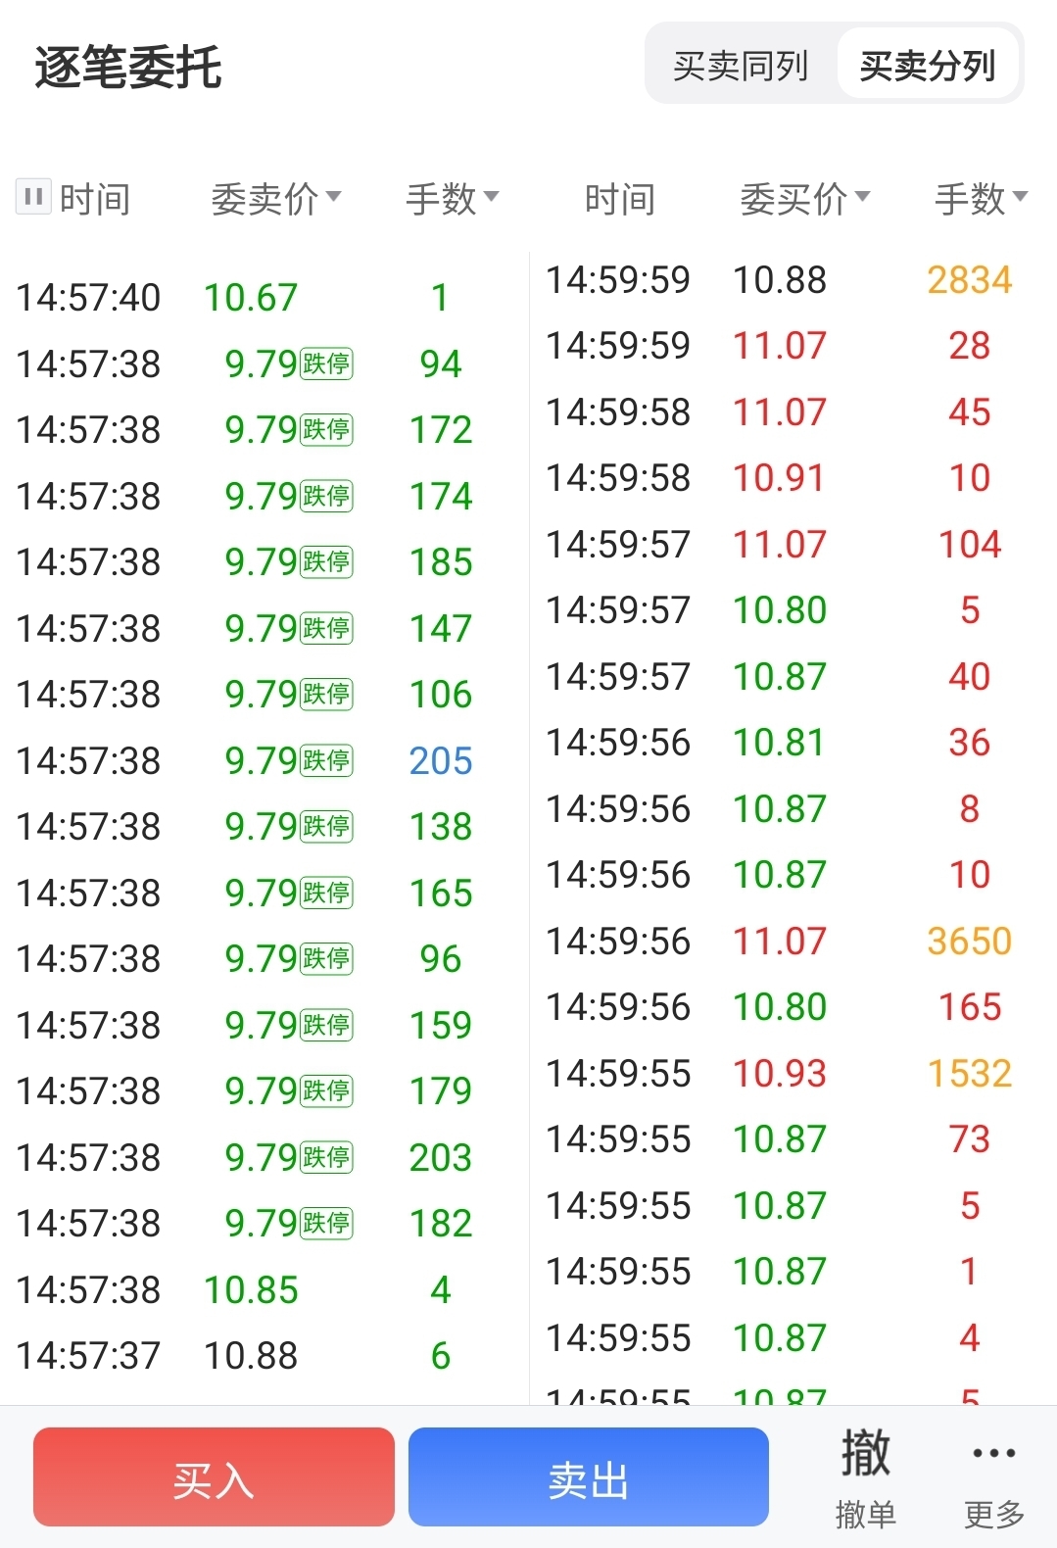Tap the buy-side 时间 column header

619,199
